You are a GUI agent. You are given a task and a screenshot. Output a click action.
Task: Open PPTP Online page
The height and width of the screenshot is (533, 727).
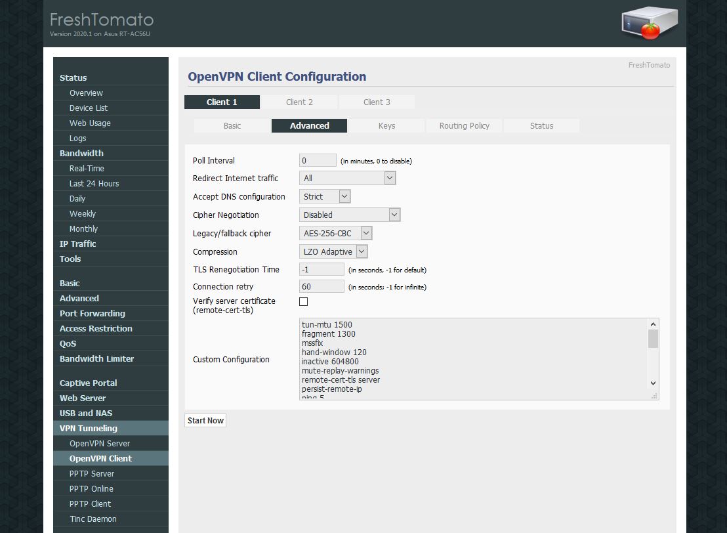[x=111, y=488]
